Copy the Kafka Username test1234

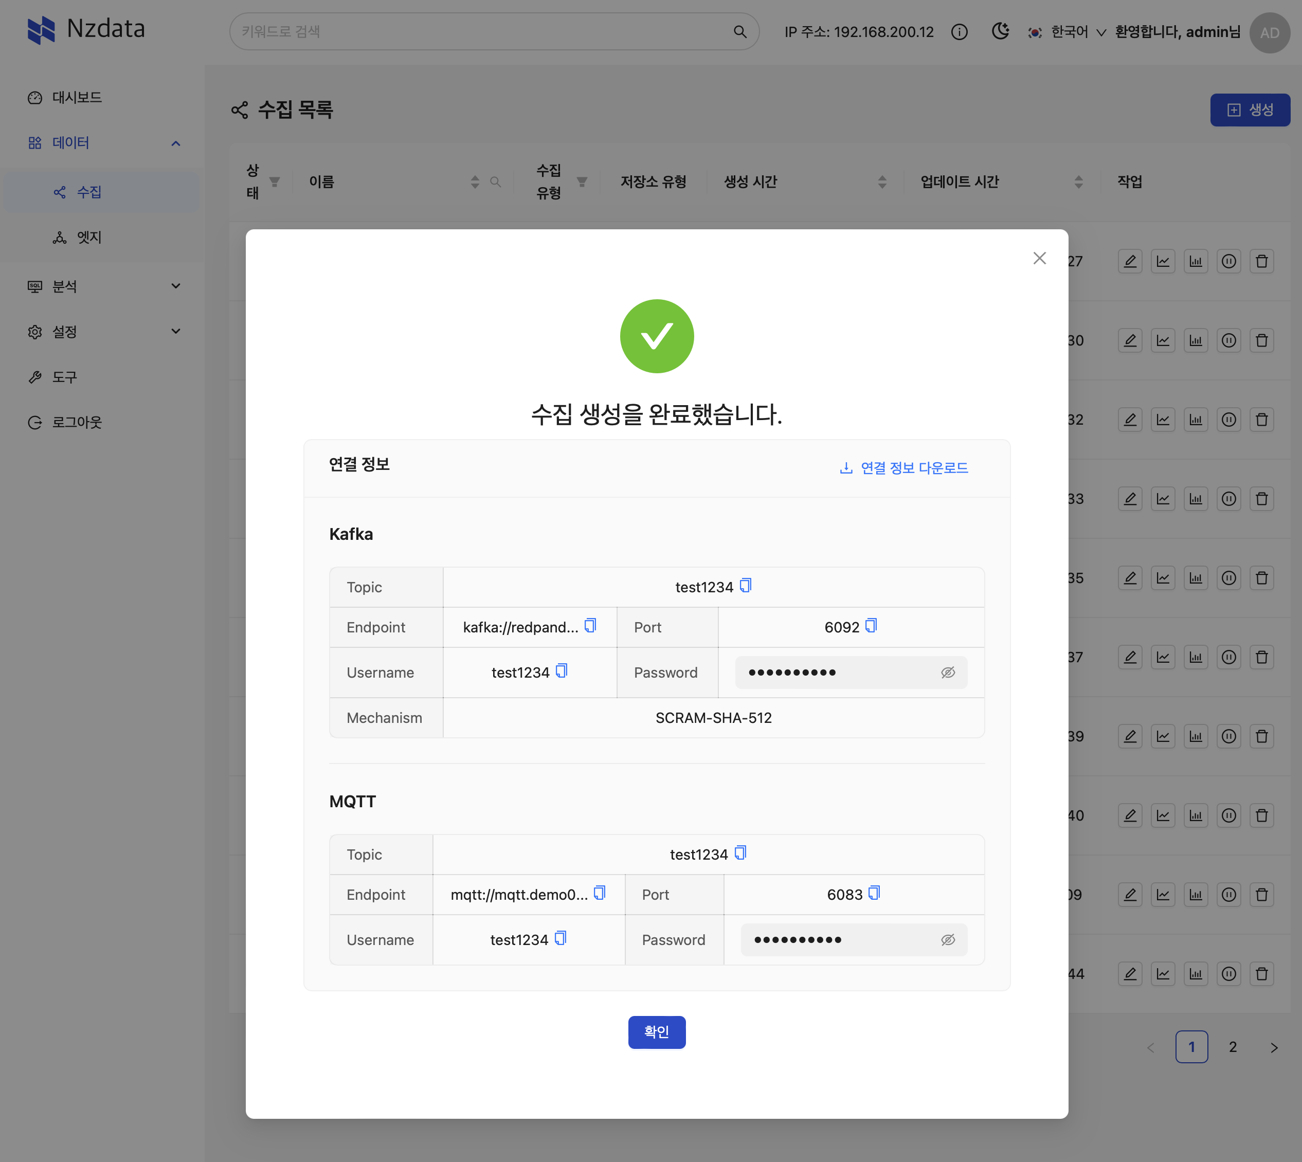pyautogui.click(x=562, y=671)
